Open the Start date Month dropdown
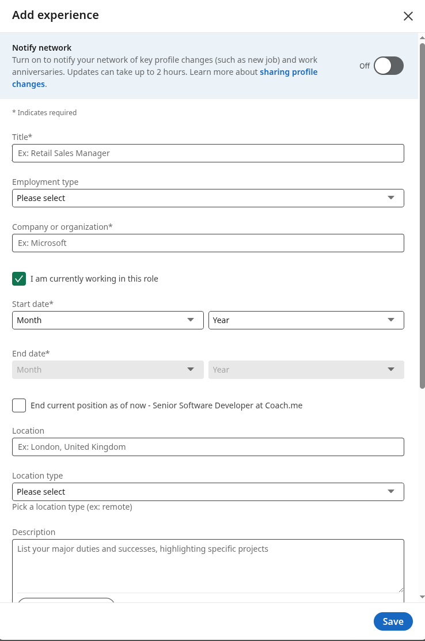The height and width of the screenshot is (641, 425). click(108, 320)
